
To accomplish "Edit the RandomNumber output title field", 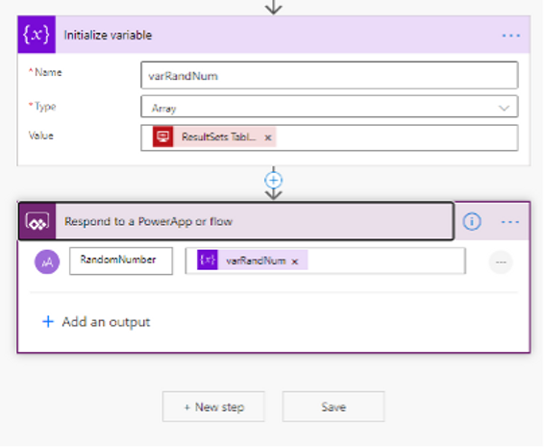I will pos(121,261).
